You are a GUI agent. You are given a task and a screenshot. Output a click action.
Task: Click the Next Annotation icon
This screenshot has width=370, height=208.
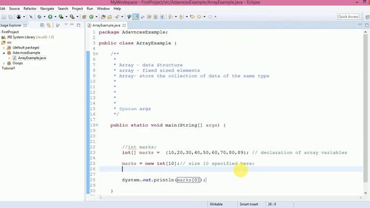(170, 17)
